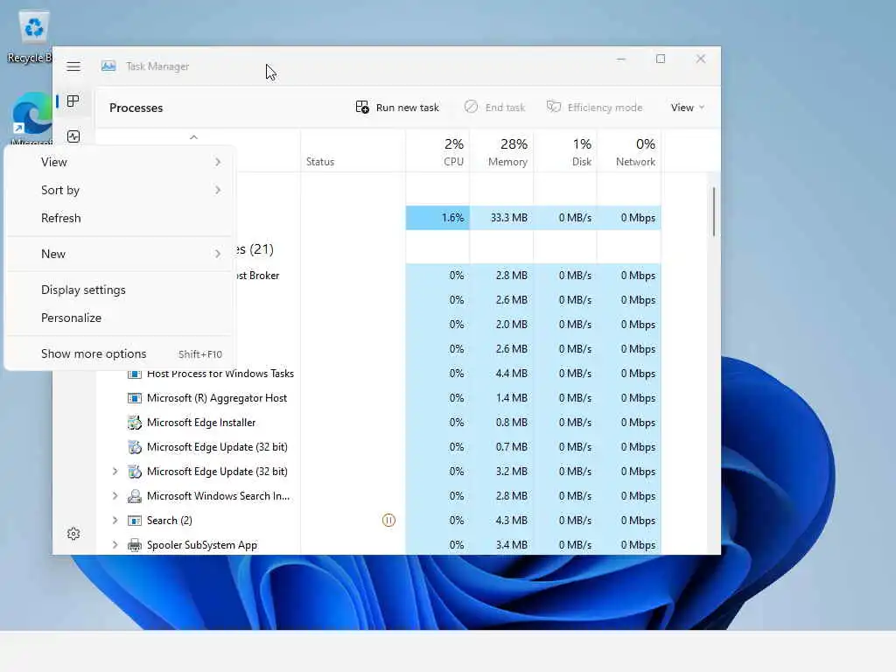Click Microsoft (R) Aggregator Host icon
Screen dimensions: 896x672
coord(134,398)
